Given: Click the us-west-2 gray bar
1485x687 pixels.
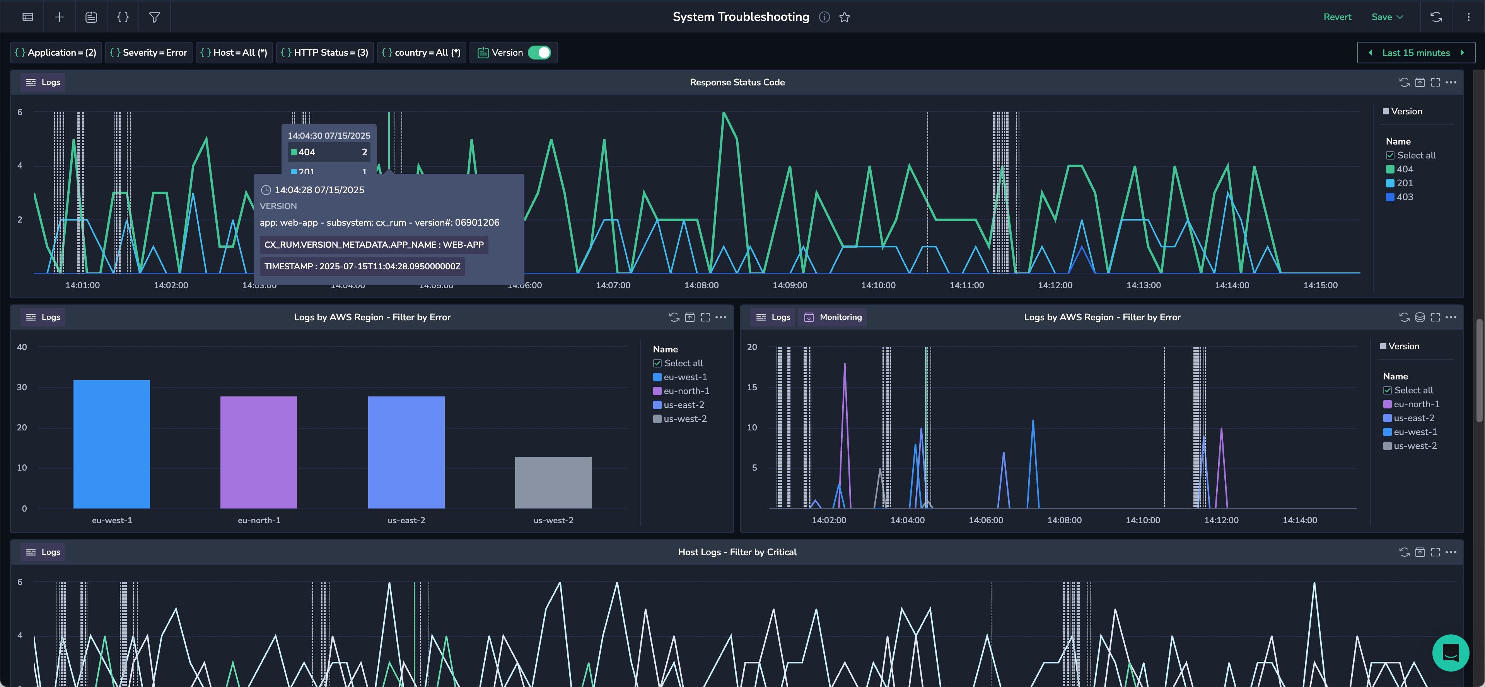Looking at the screenshot, I should pos(553,483).
